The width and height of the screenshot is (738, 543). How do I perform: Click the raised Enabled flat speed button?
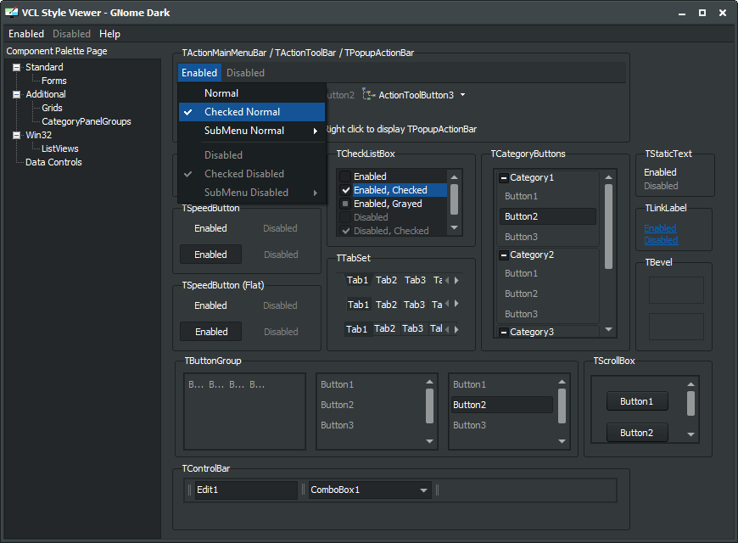[211, 332]
